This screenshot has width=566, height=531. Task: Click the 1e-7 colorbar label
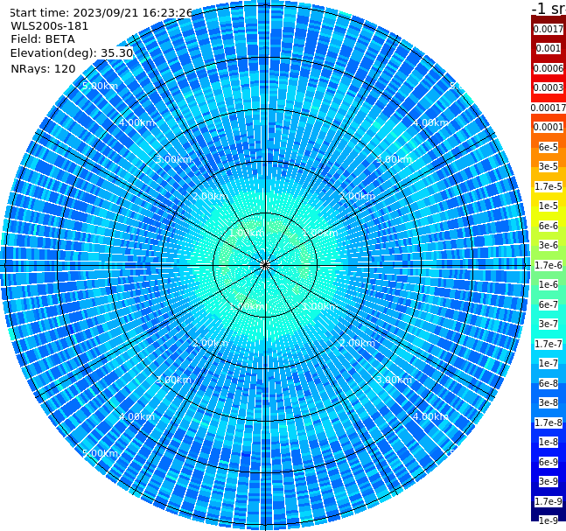tap(549, 363)
